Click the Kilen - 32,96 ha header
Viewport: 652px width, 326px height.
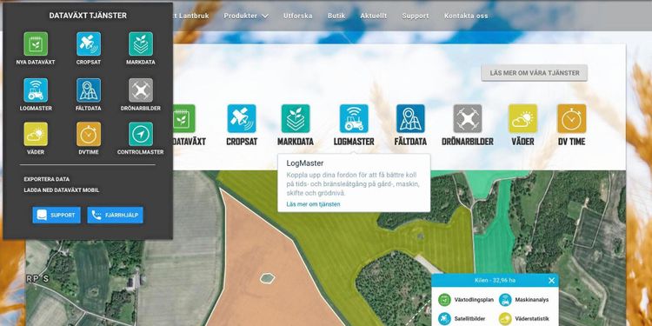point(495,280)
